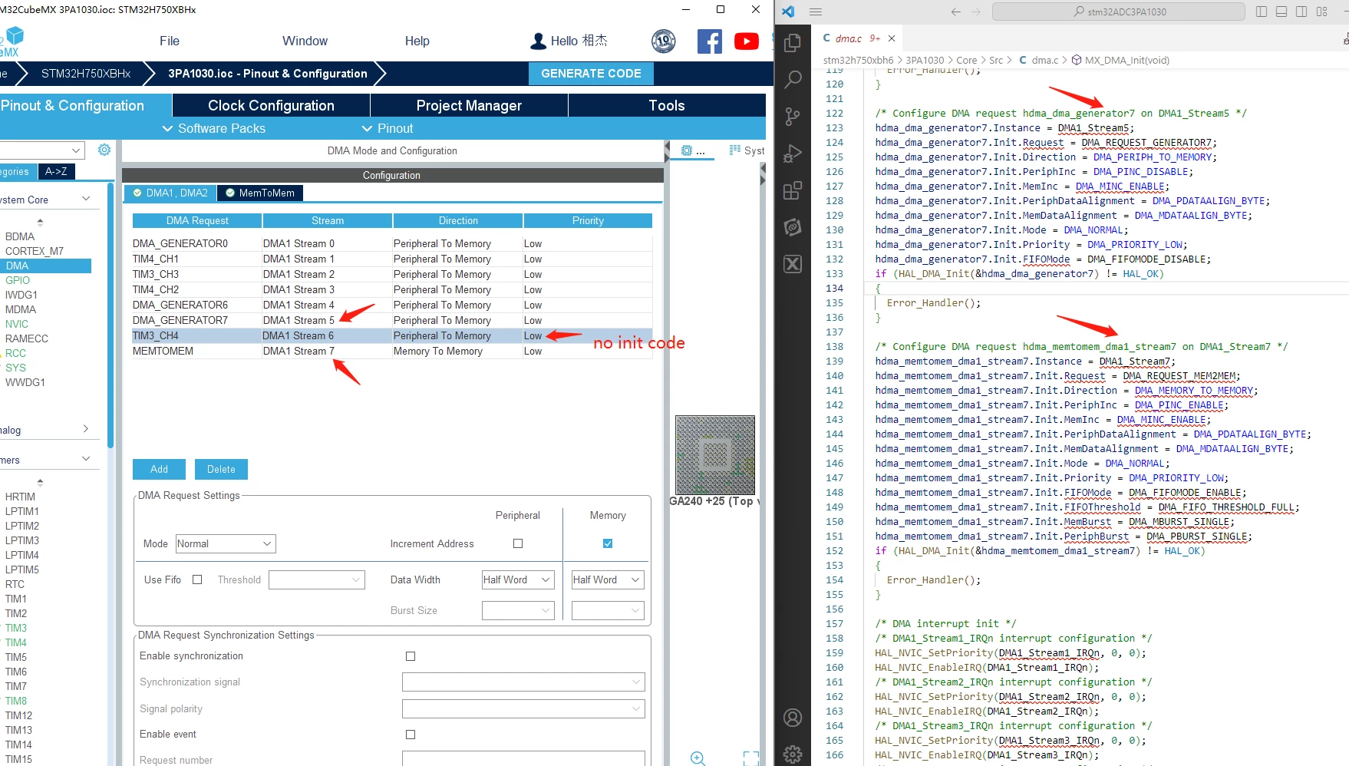Uncheck Memory Increment Address checkbox
The image size is (1349, 766).
click(x=608, y=543)
